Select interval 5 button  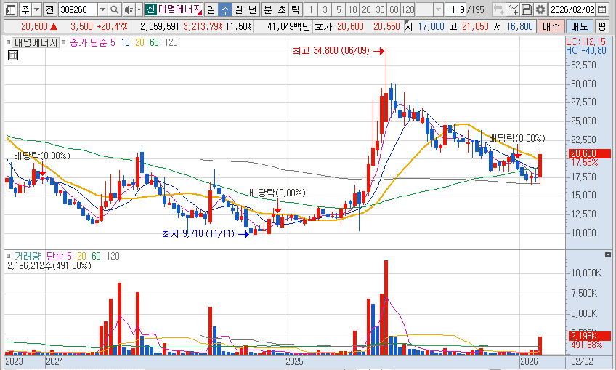tap(339, 9)
